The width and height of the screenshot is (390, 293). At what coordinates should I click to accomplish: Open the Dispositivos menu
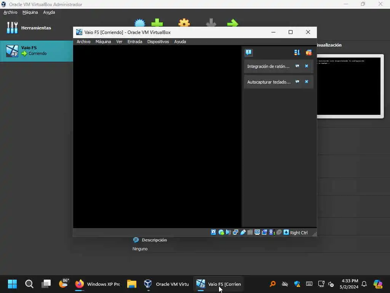click(158, 42)
